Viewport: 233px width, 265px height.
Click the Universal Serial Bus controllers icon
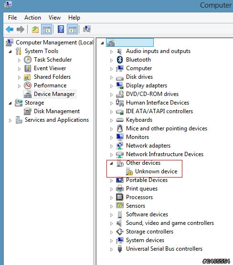coord(120,249)
